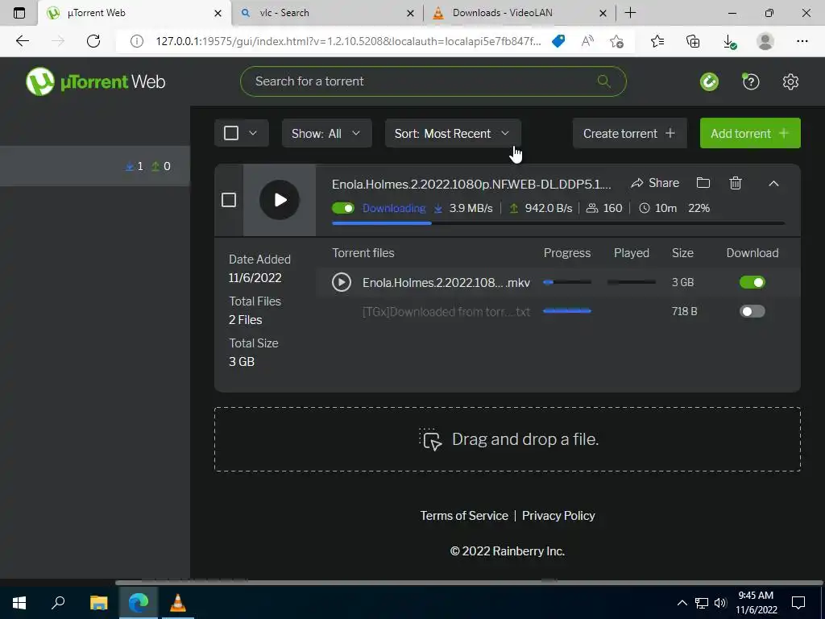
Task: Refresh the browser page
Action: [x=93, y=41]
